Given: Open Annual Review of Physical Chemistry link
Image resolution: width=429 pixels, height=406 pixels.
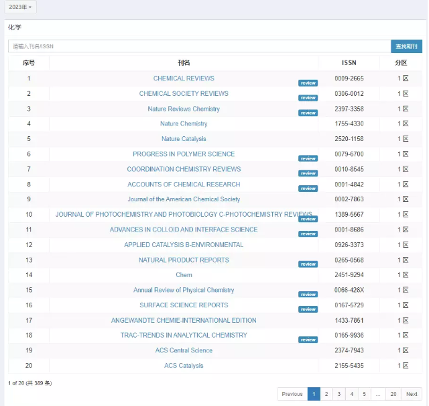Looking at the screenshot, I should tap(184, 290).
